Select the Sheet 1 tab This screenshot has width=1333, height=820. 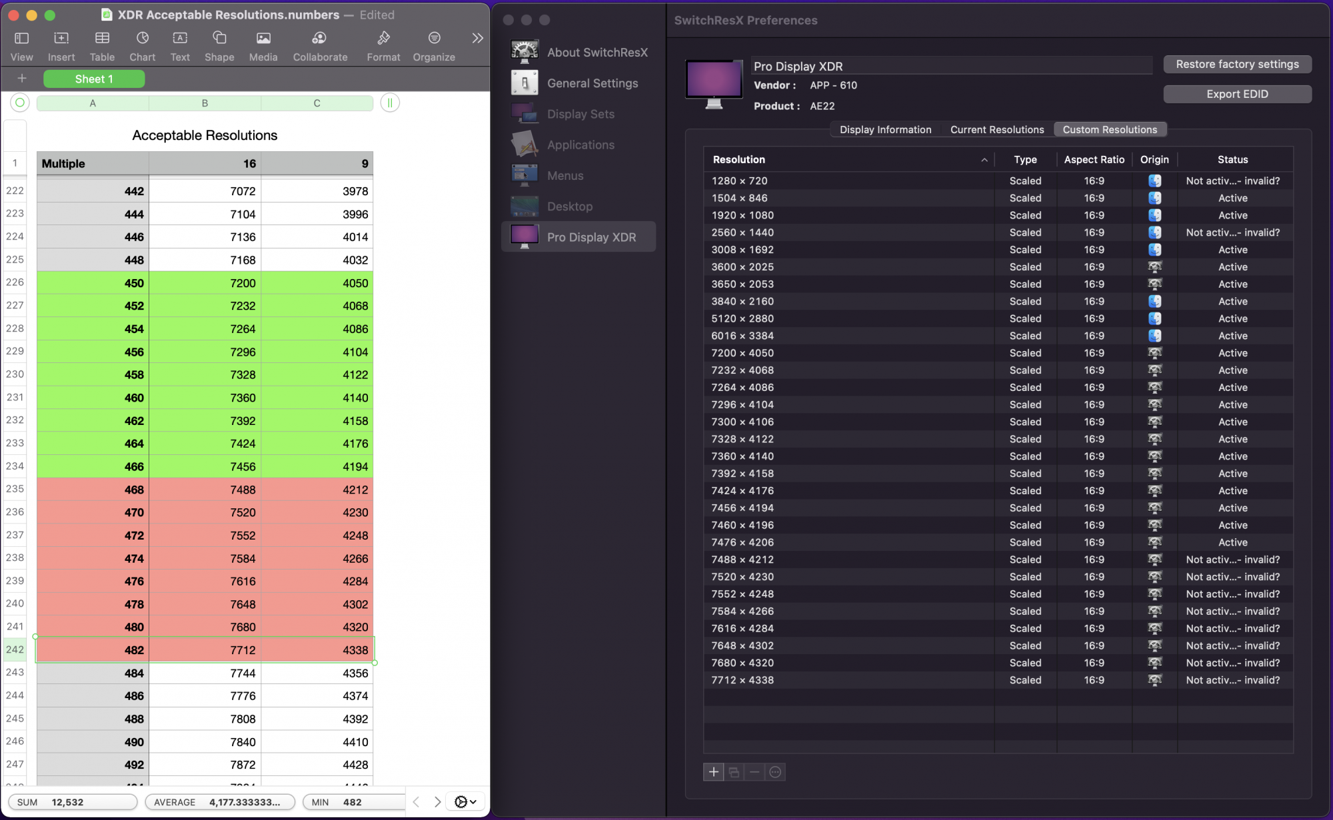click(x=94, y=79)
